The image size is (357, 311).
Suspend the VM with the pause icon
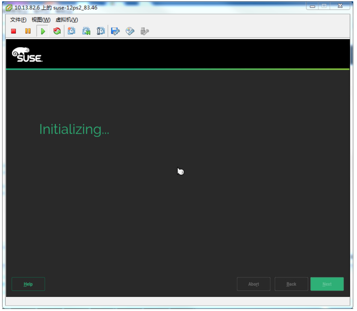click(x=28, y=31)
